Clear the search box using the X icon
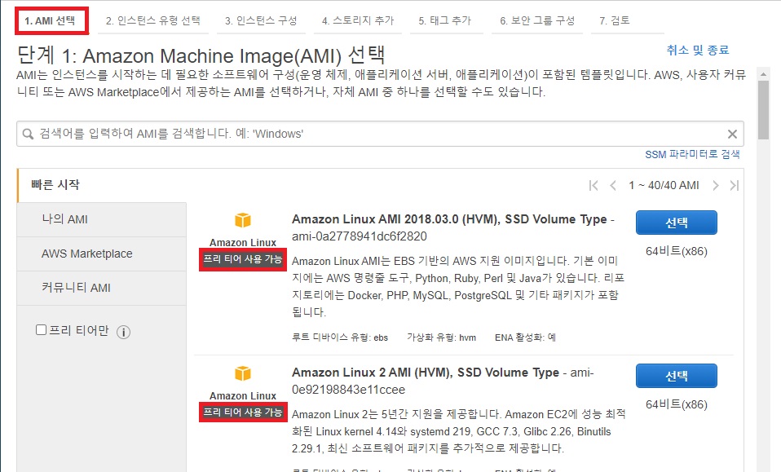 click(732, 133)
